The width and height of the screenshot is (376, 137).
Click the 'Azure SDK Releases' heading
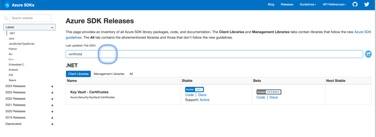point(100,21)
